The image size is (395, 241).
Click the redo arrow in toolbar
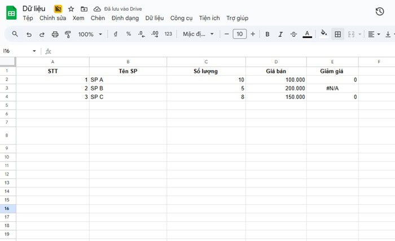(41, 34)
